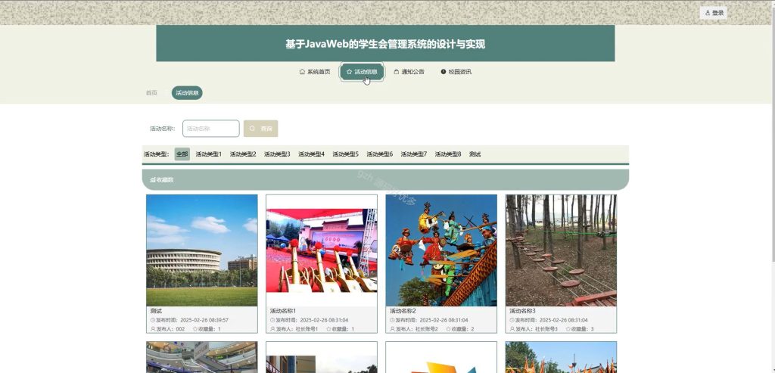Viewport: 775px width, 373px height.
Task: Click the sort icon beside 收藏数
Action: click(153, 180)
